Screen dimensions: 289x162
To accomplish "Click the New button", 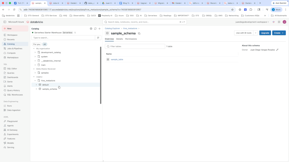I will [15, 29].
